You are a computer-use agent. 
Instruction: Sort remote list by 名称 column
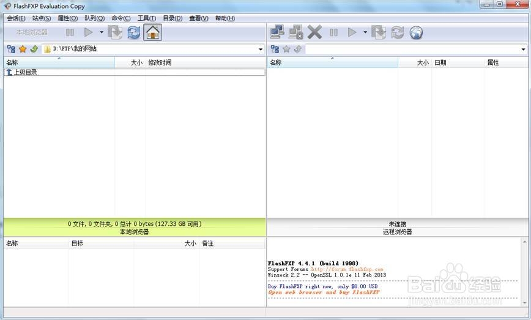333,62
